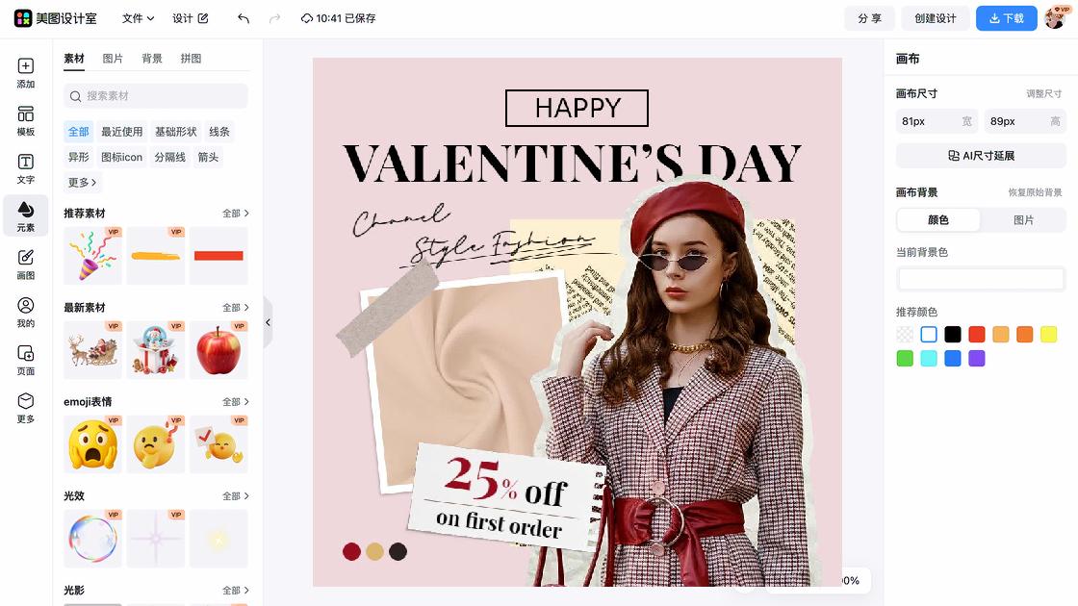This screenshot has height=606, width=1078.
Task: Click the 更多 cube icon in sidebar
Action: [x=25, y=408]
